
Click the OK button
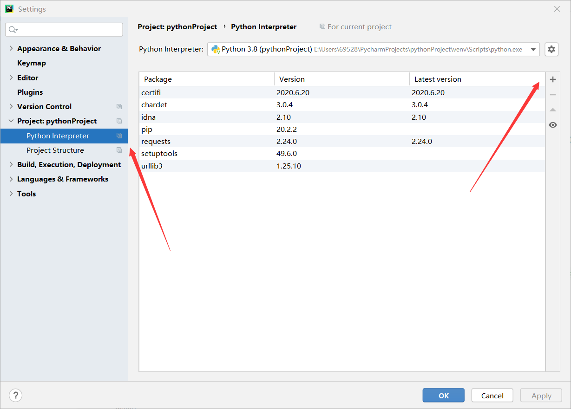click(443, 396)
